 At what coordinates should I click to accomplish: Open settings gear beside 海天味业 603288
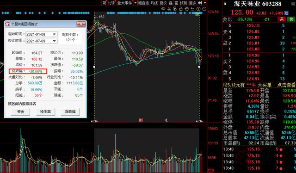(293, 4)
